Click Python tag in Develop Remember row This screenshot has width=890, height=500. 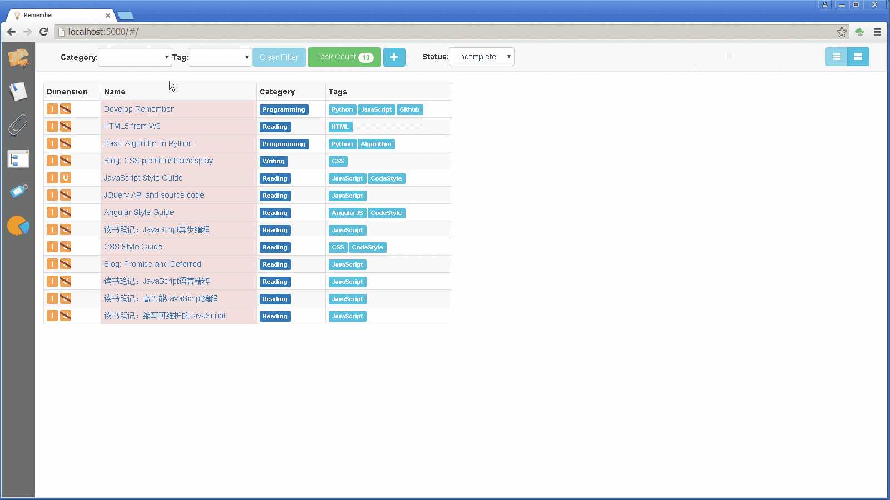tap(342, 109)
